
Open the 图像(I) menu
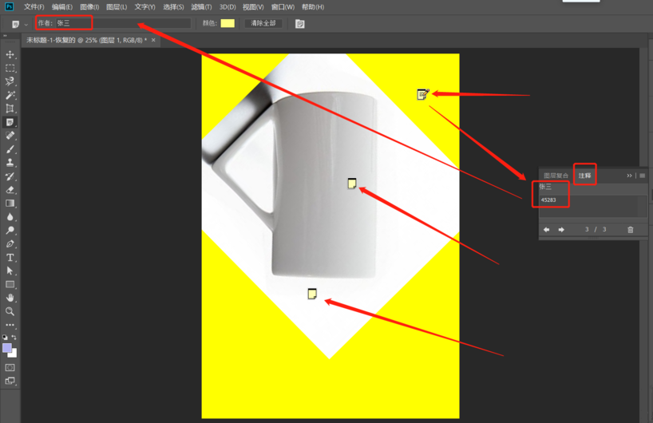[89, 7]
